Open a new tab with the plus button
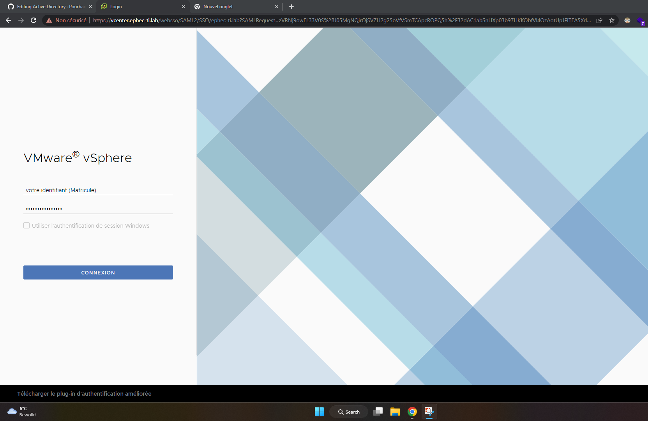This screenshot has height=421, width=648. tap(291, 7)
